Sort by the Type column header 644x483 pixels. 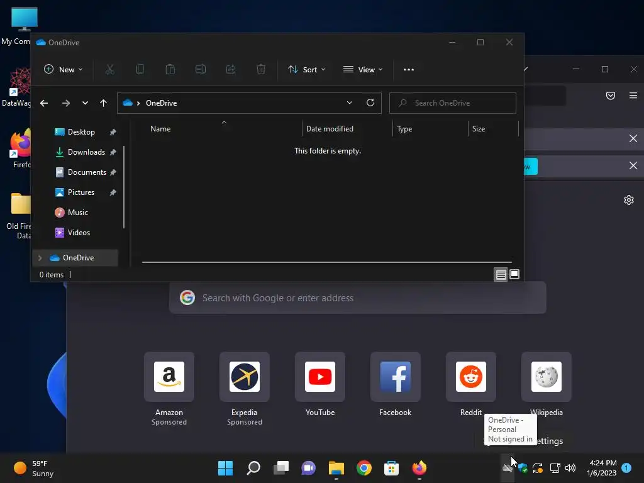click(404, 129)
